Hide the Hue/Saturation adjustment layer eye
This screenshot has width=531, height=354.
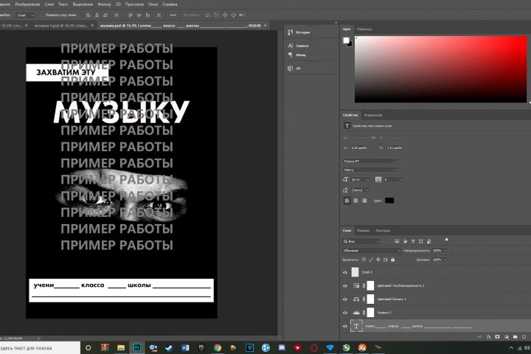[x=345, y=286]
